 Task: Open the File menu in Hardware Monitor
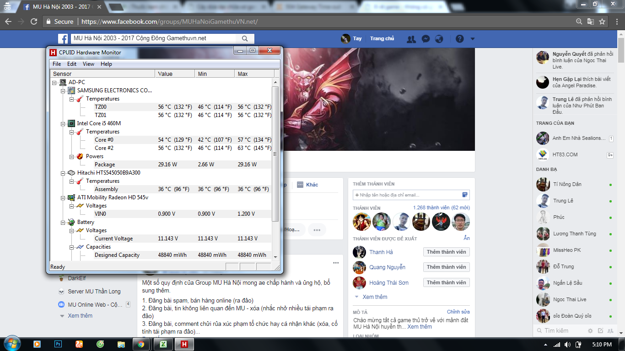pos(57,64)
